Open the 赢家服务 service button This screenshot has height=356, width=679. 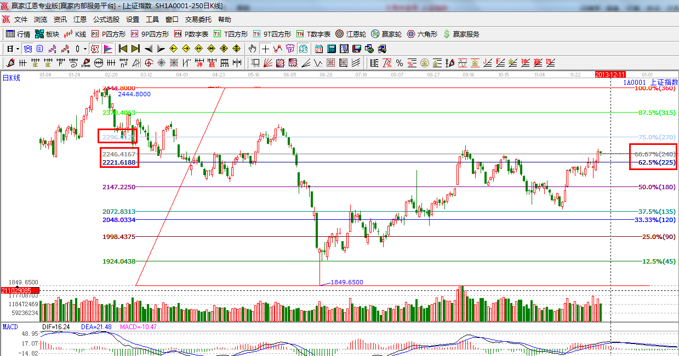click(461, 34)
